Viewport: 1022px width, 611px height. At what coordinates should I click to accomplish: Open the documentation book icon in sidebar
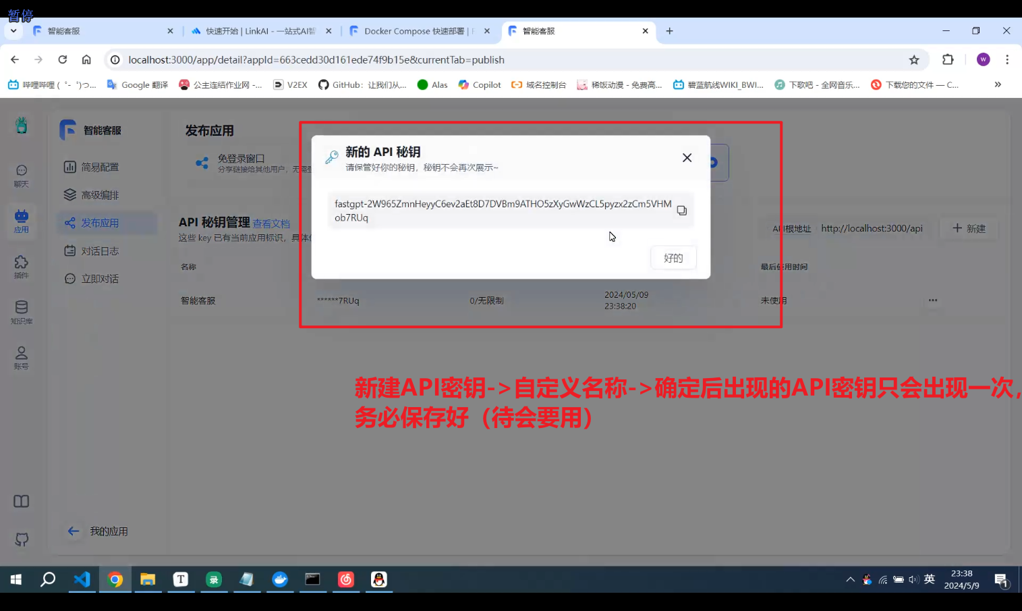click(22, 502)
